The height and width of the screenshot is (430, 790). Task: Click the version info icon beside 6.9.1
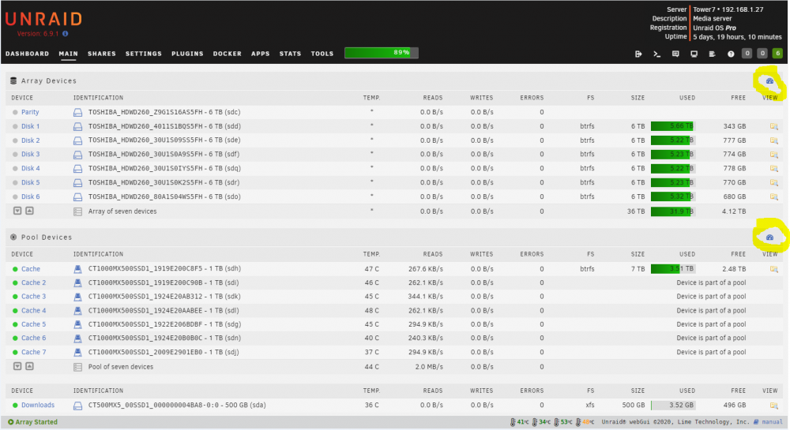pyautogui.click(x=65, y=34)
